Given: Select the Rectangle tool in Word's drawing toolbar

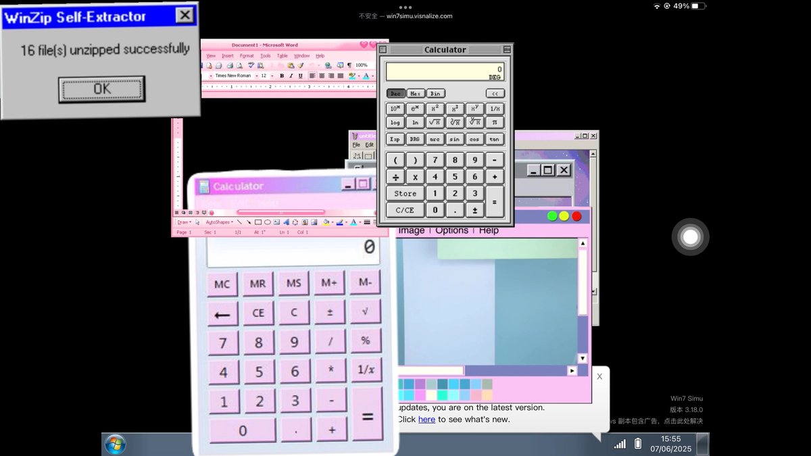Looking at the screenshot, I should 258,222.
